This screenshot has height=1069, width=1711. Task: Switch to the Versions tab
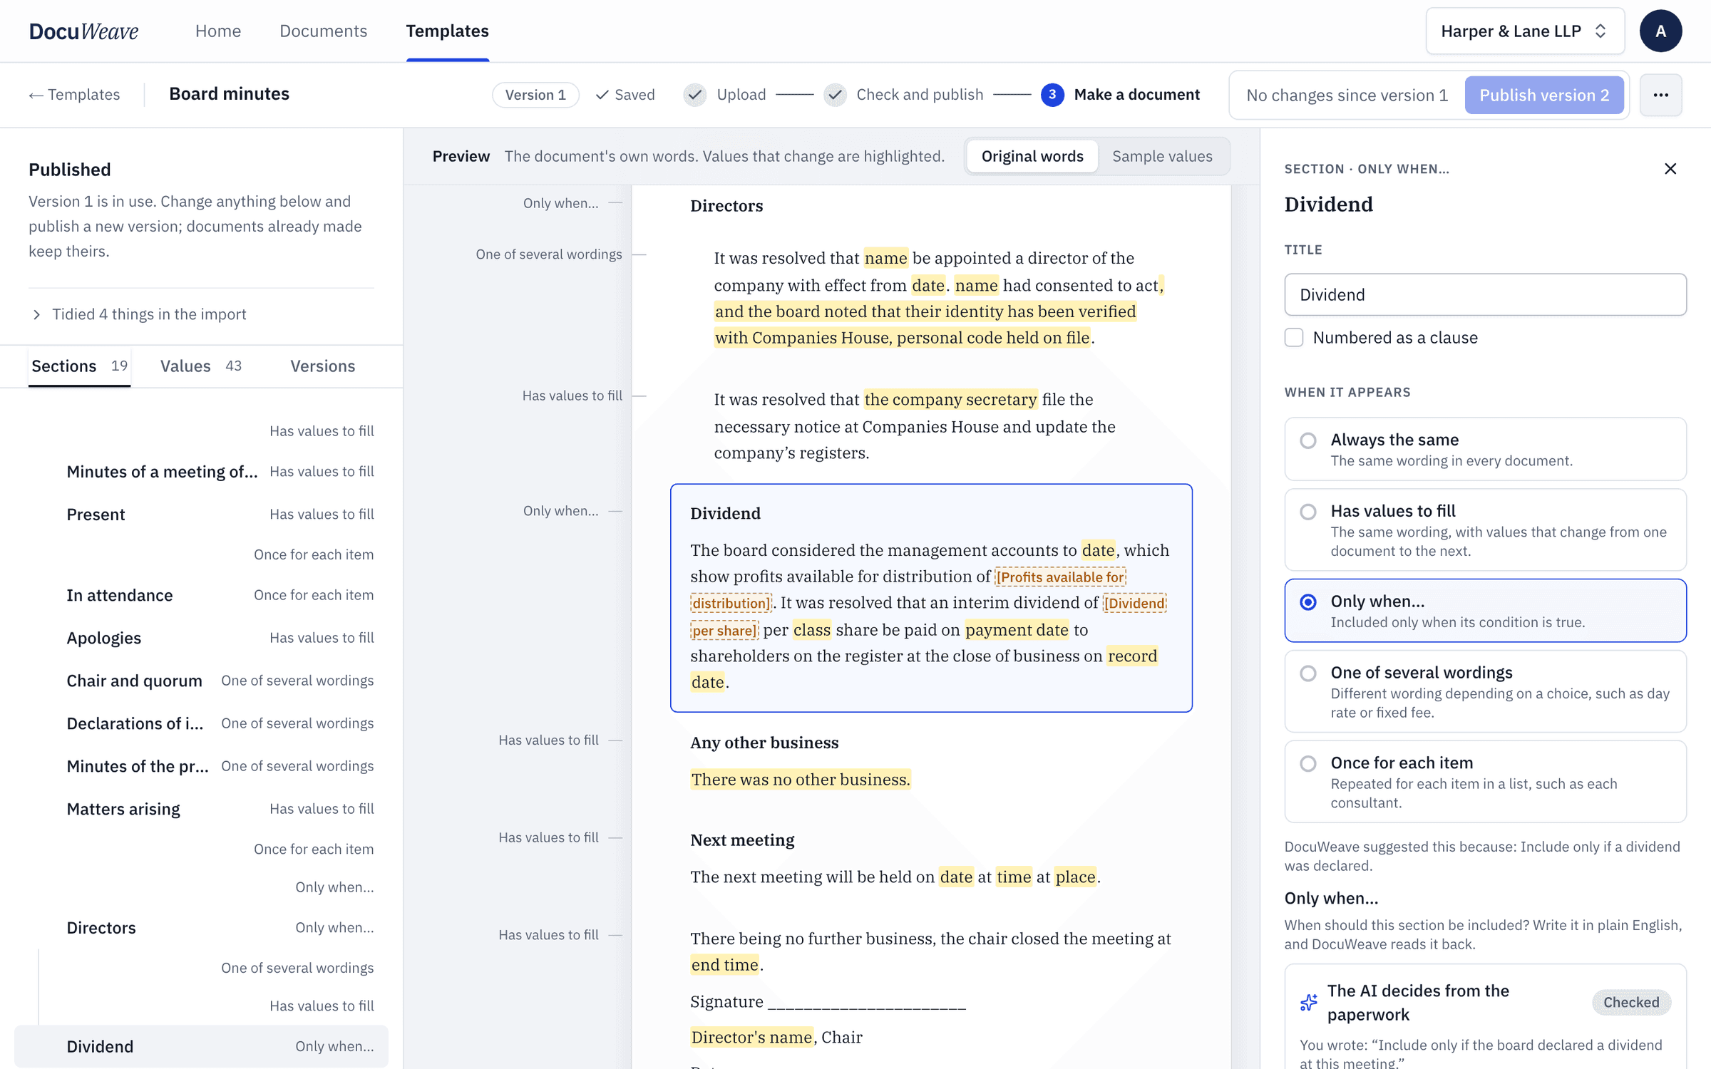coord(322,366)
